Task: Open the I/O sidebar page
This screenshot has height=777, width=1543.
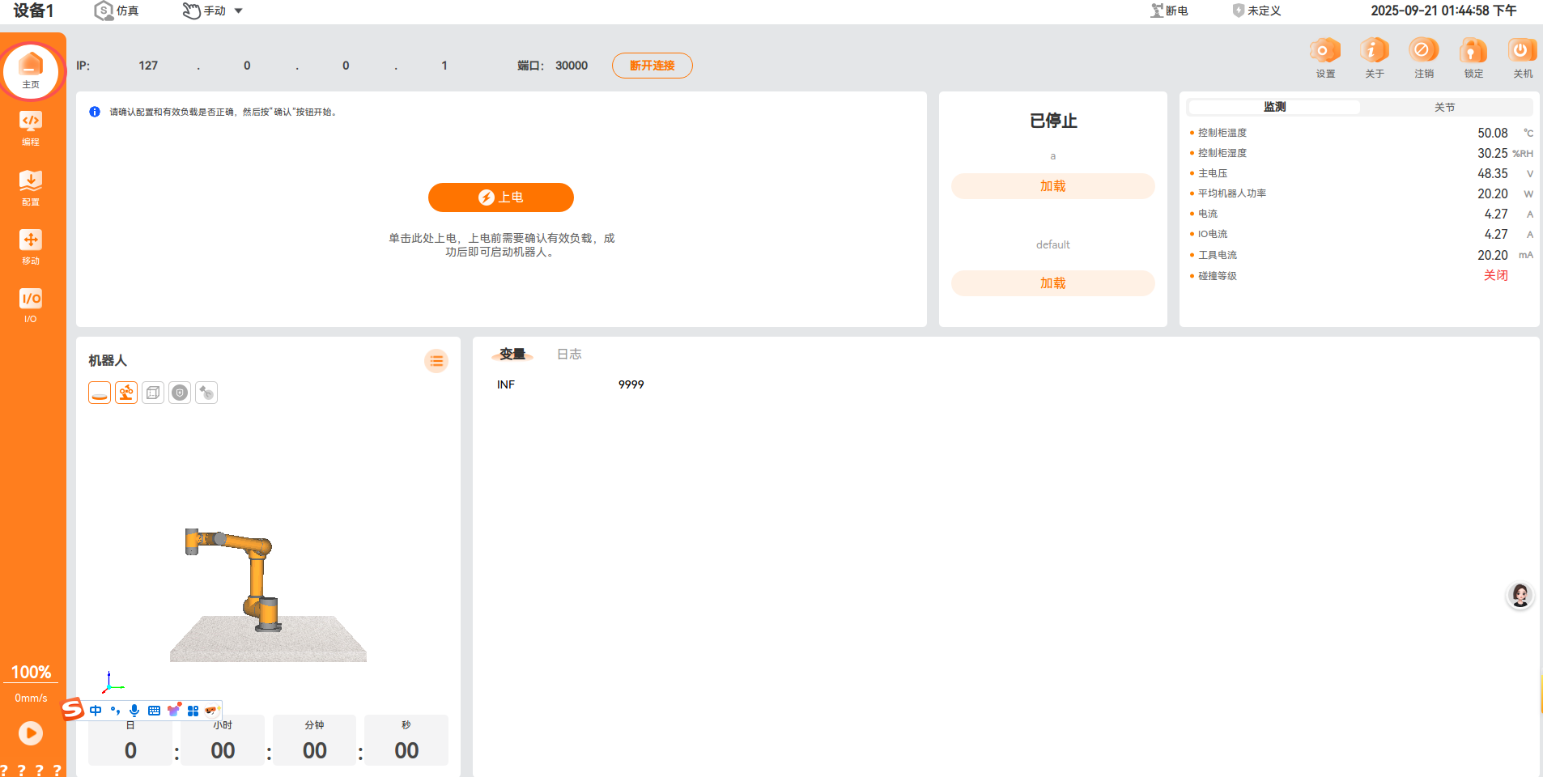Action: 31,305
